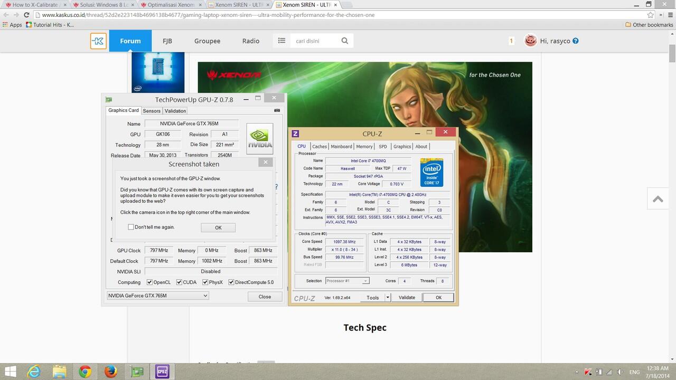Click the camera icon in the GPU-Z window
The image size is (676, 380).
(x=277, y=111)
